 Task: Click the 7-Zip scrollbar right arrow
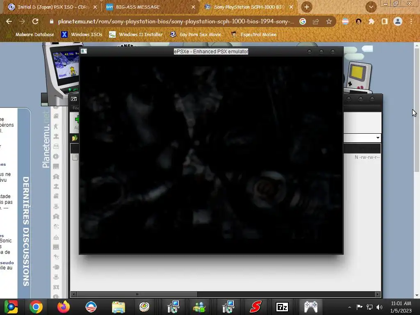[x=377, y=294]
